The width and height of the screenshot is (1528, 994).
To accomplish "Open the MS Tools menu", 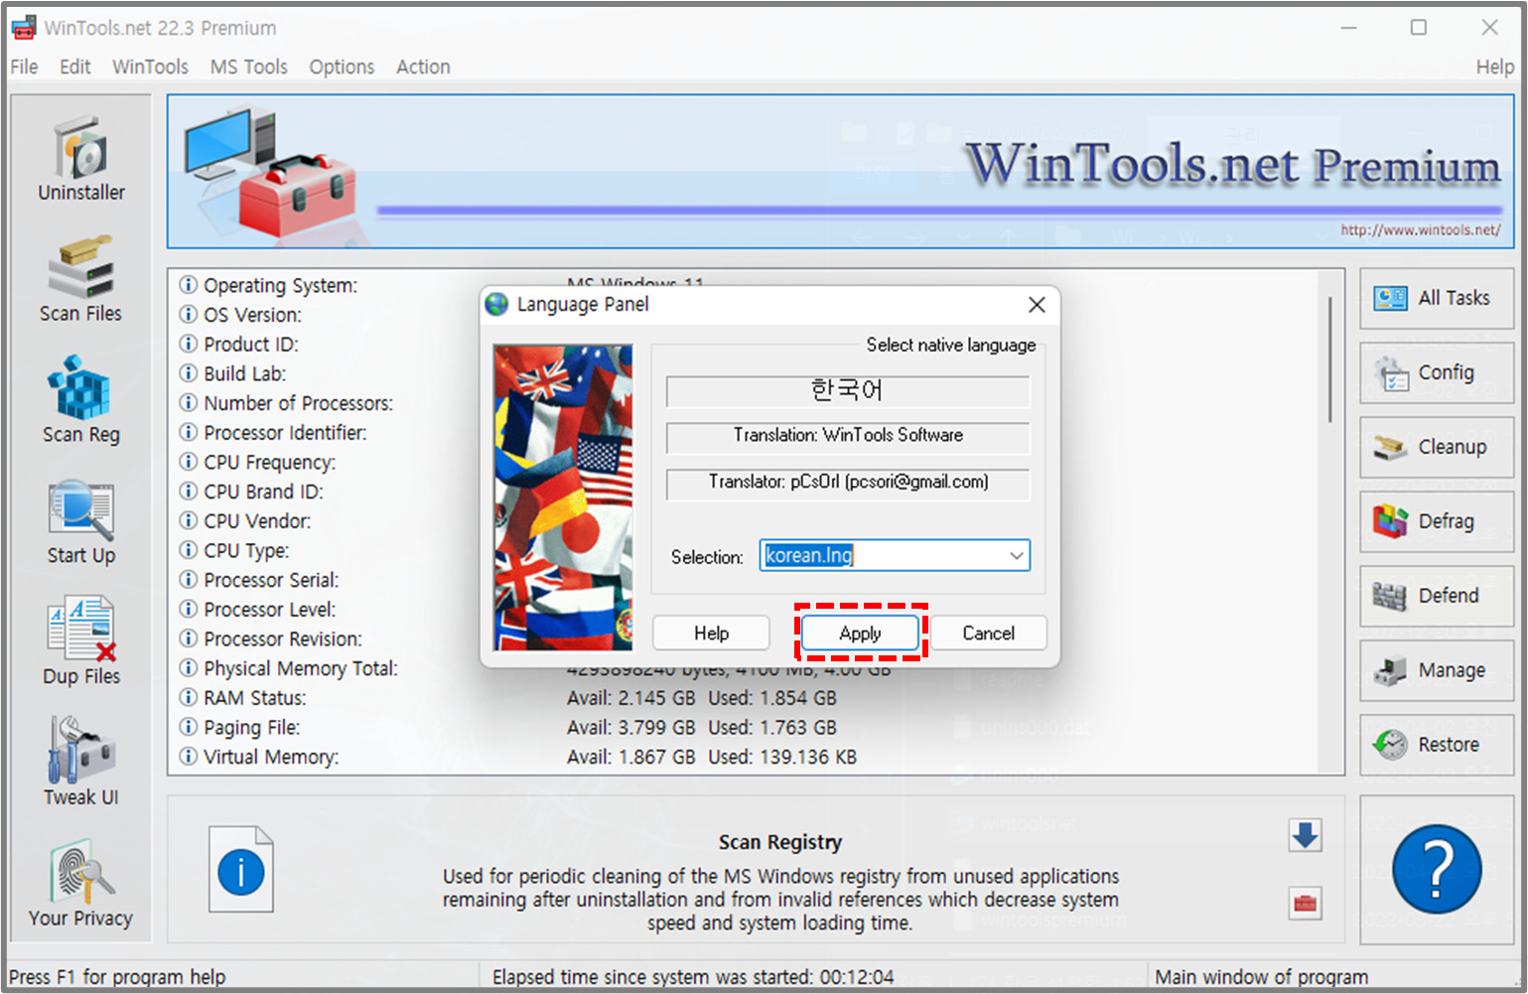I will [x=248, y=67].
